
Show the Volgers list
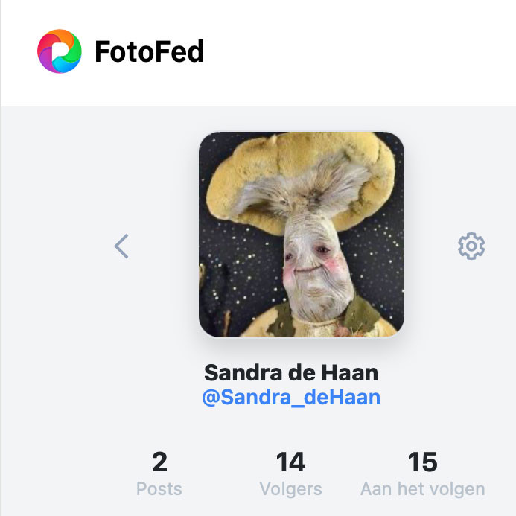(x=290, y=489)
